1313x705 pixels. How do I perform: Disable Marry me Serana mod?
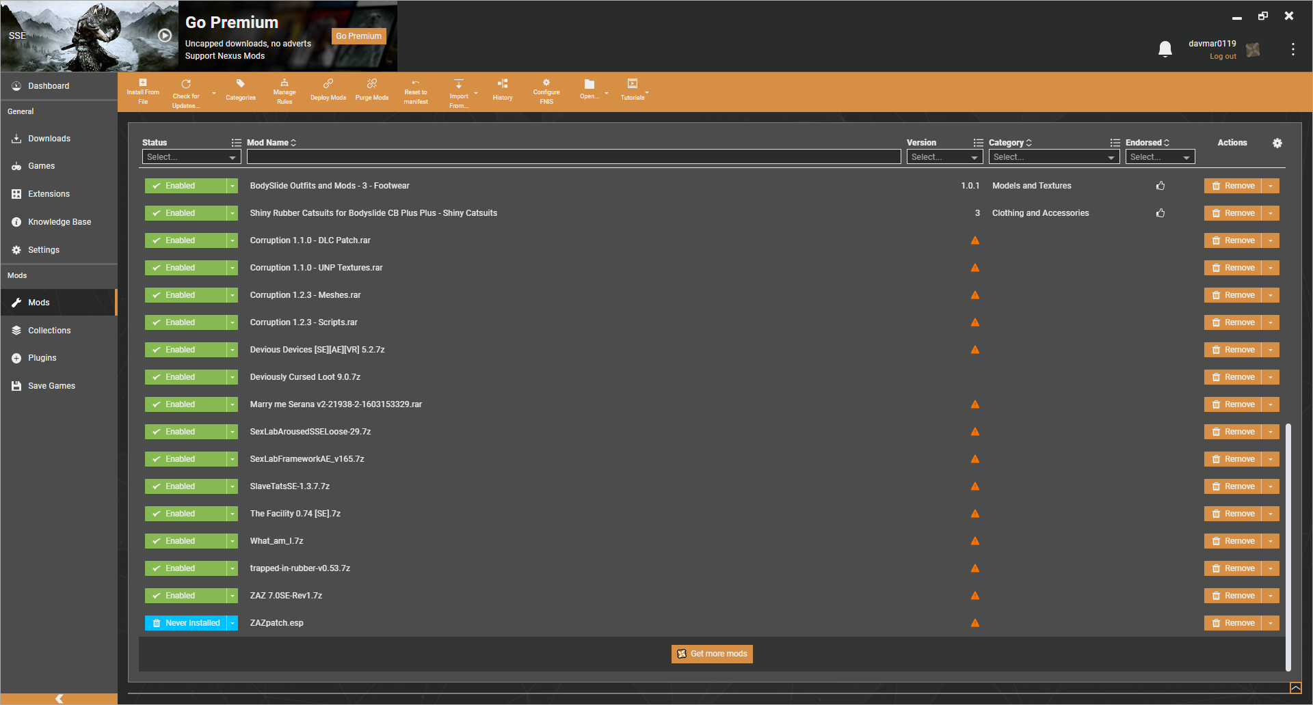pos(185,404)
